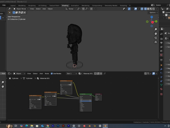Toggle the fake user shield for Material.001
This screenshot has height=128, width=170.
(x=95, y=74)
